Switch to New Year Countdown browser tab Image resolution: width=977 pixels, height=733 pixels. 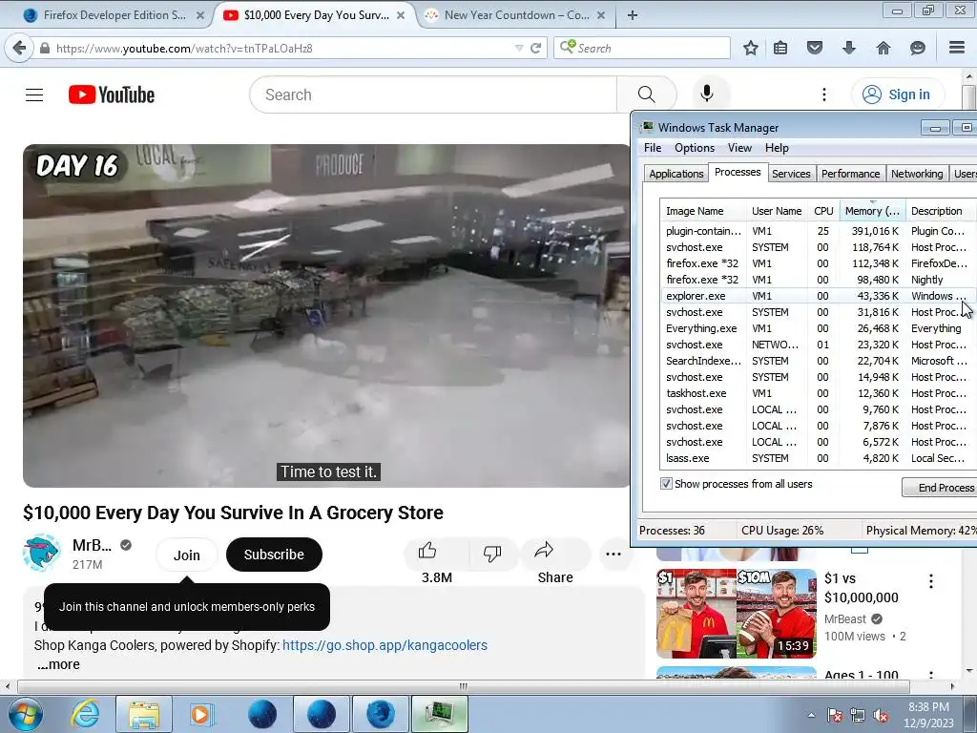(x=516, y=15)
